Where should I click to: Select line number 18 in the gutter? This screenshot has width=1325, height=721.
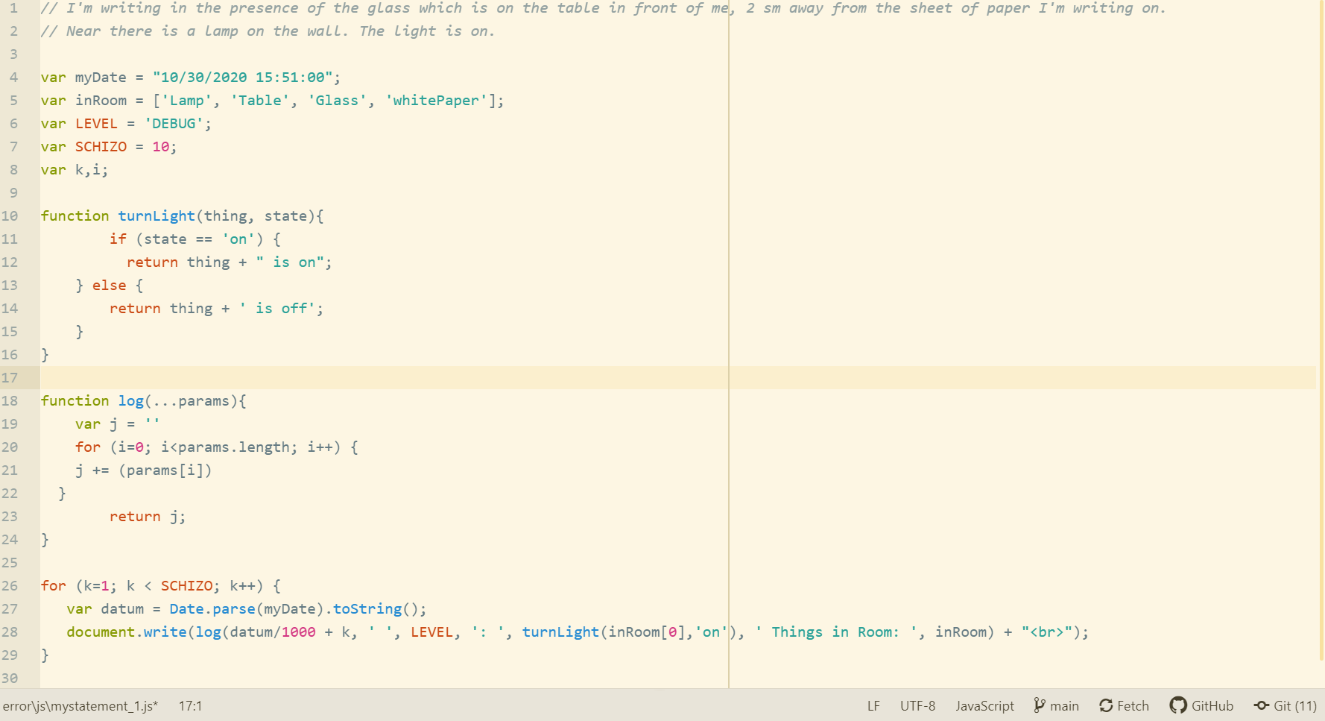point(10,400)
